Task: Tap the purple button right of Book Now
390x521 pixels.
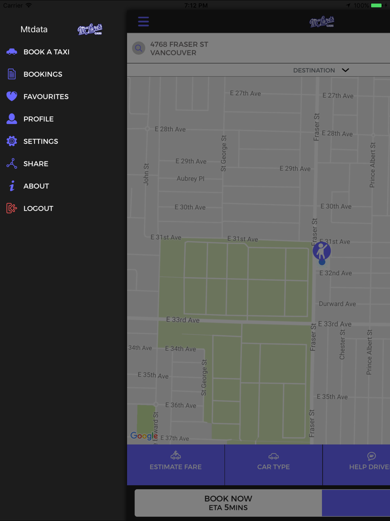Action: click(356, 503)
